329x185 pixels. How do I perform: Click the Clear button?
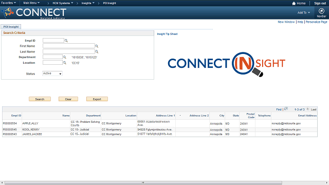tap(68, 99)
